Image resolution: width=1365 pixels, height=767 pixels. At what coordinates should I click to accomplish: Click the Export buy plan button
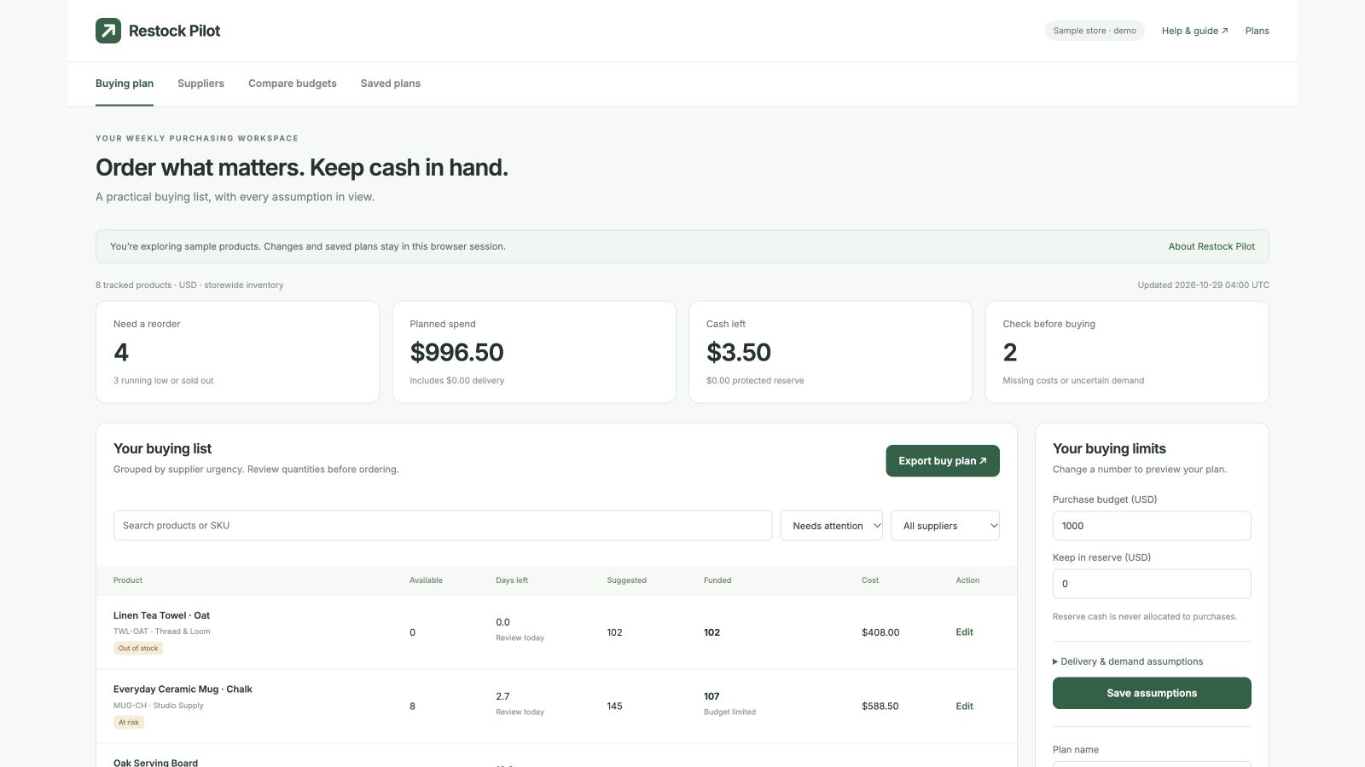click(x=943, y=461)
